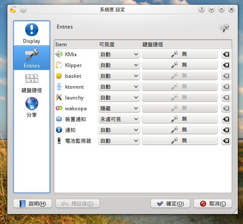The image size is (243, 224).
Task: Click the 確定(O) button
Action: [170, 204]
